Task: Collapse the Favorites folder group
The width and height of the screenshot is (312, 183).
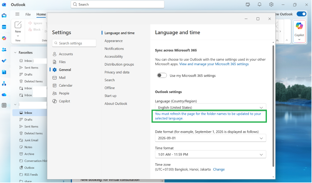Action: [15, 53]
